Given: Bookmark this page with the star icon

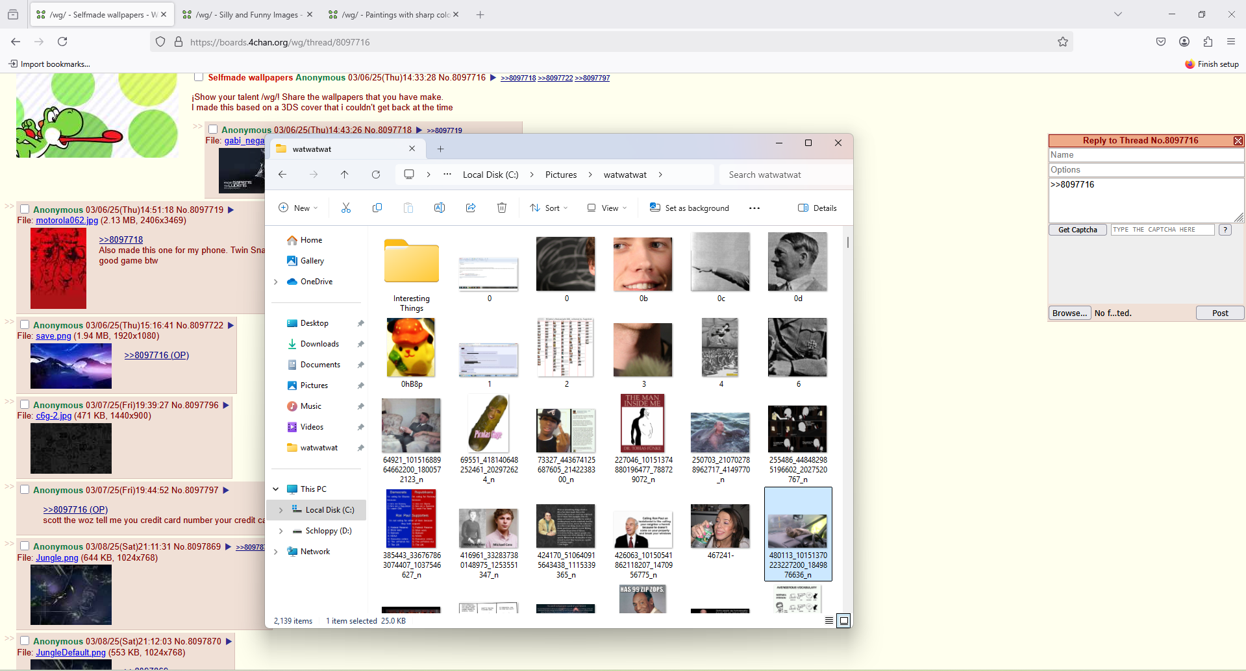Looking at the screenshot, I should click(1063, 42).
